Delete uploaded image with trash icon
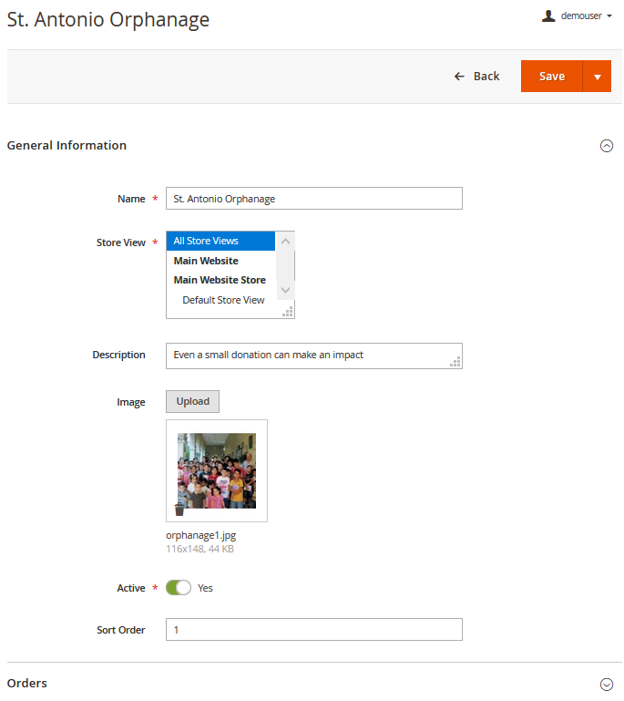The height and width of the screenshot is (701, 624). point(179,510)
